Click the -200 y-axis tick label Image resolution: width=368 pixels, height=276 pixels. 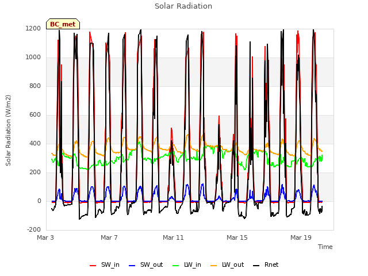(34, 230)
